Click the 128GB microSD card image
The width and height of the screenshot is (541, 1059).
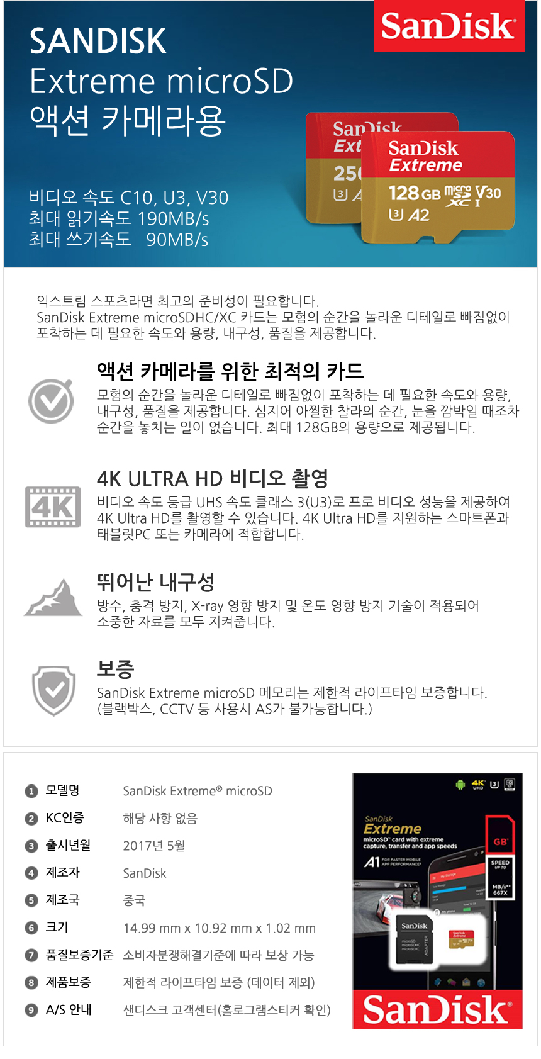pos(438,187)
